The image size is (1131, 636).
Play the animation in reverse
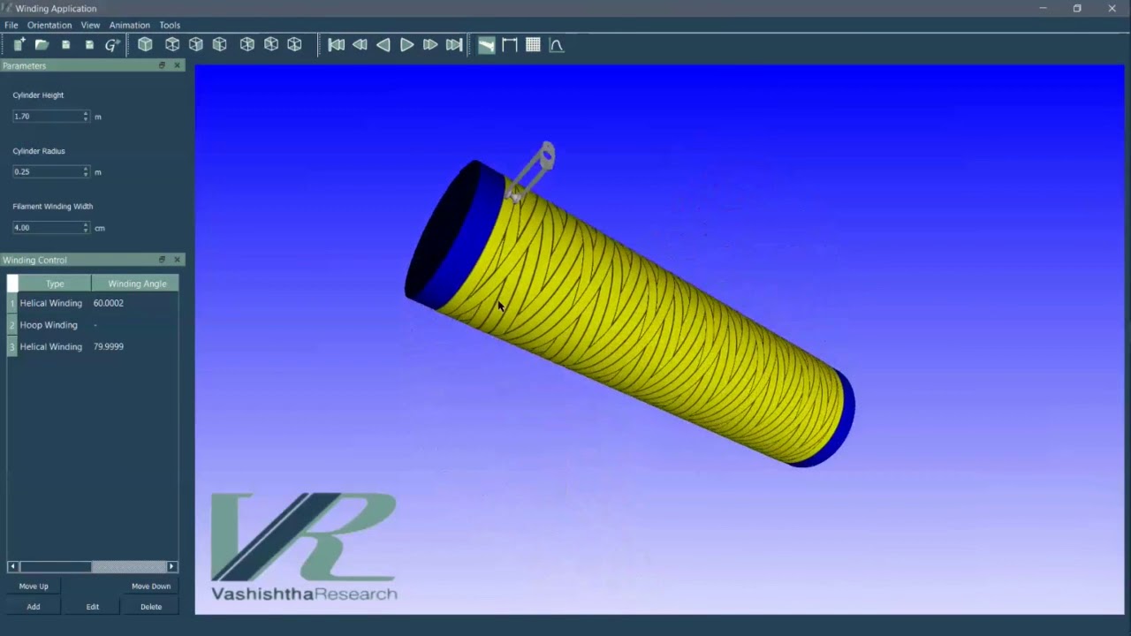[383, 45]
